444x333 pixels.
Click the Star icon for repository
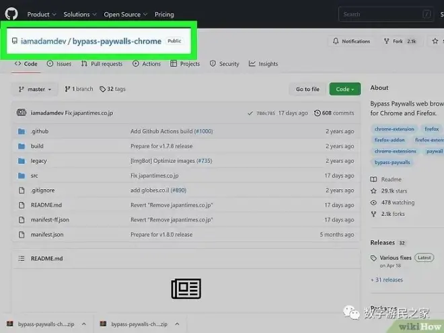435,41
